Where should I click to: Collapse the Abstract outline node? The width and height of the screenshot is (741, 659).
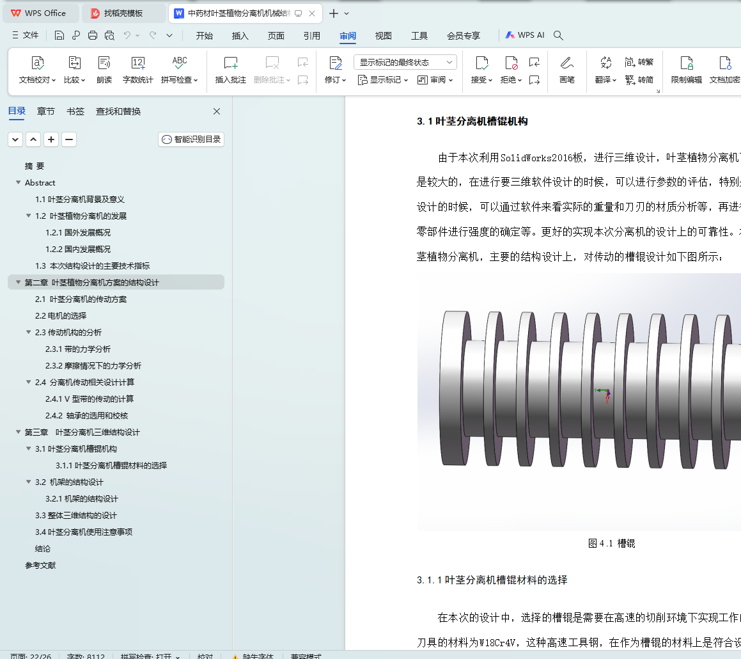(x=19, y=182)
